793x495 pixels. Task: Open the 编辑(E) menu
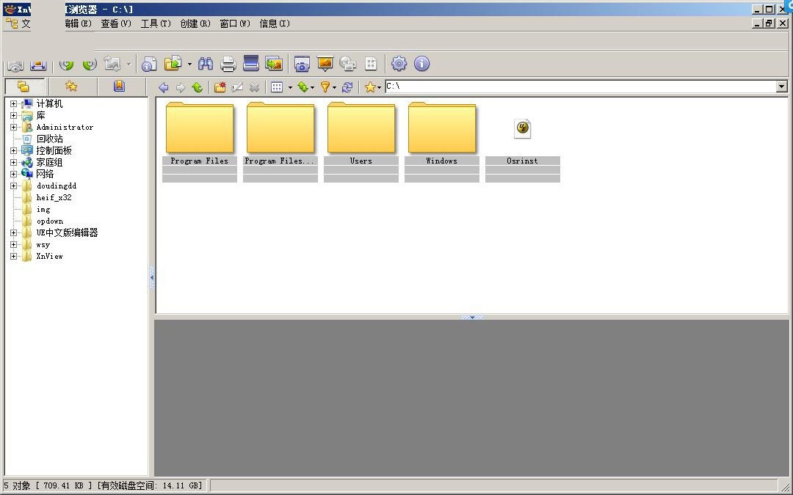(x=79, y=23)
